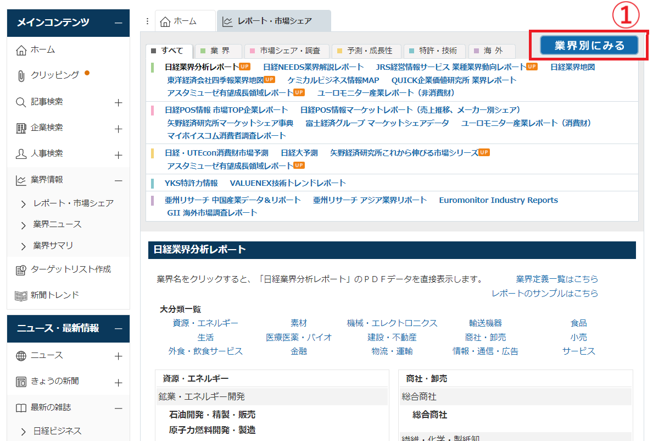
Task: Open 日経NEEDS業界解説レポート link
Action: [313, 67]
